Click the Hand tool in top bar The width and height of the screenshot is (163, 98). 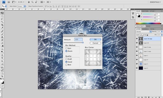[29, 2]
